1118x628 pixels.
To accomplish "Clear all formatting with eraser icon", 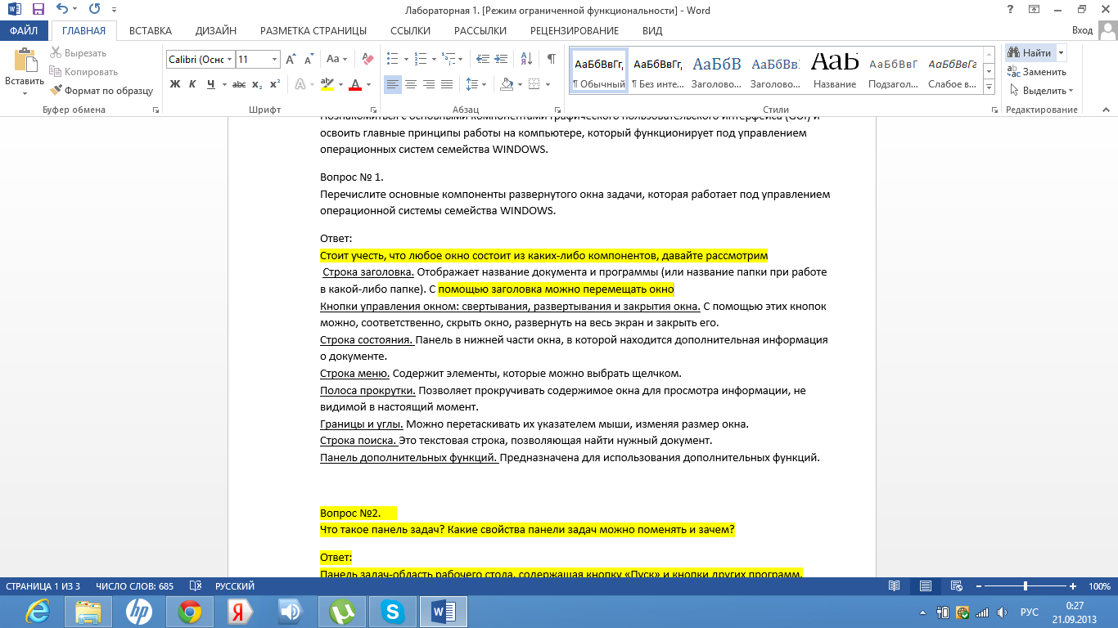I will 367,60.
